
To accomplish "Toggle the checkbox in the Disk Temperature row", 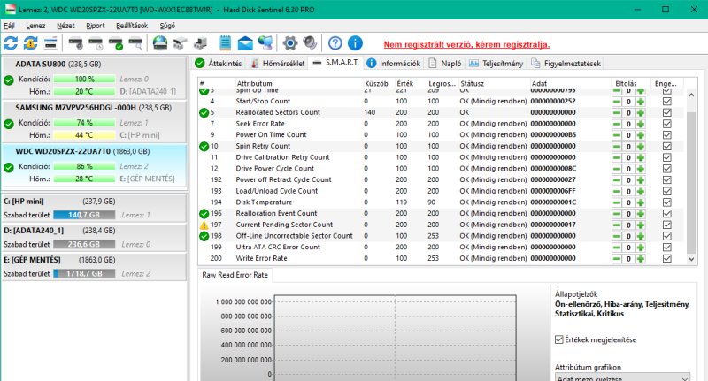I will pos(667,202).
